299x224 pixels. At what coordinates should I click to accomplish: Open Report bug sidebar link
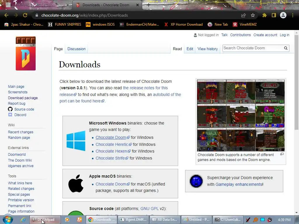tap(17, 104)
